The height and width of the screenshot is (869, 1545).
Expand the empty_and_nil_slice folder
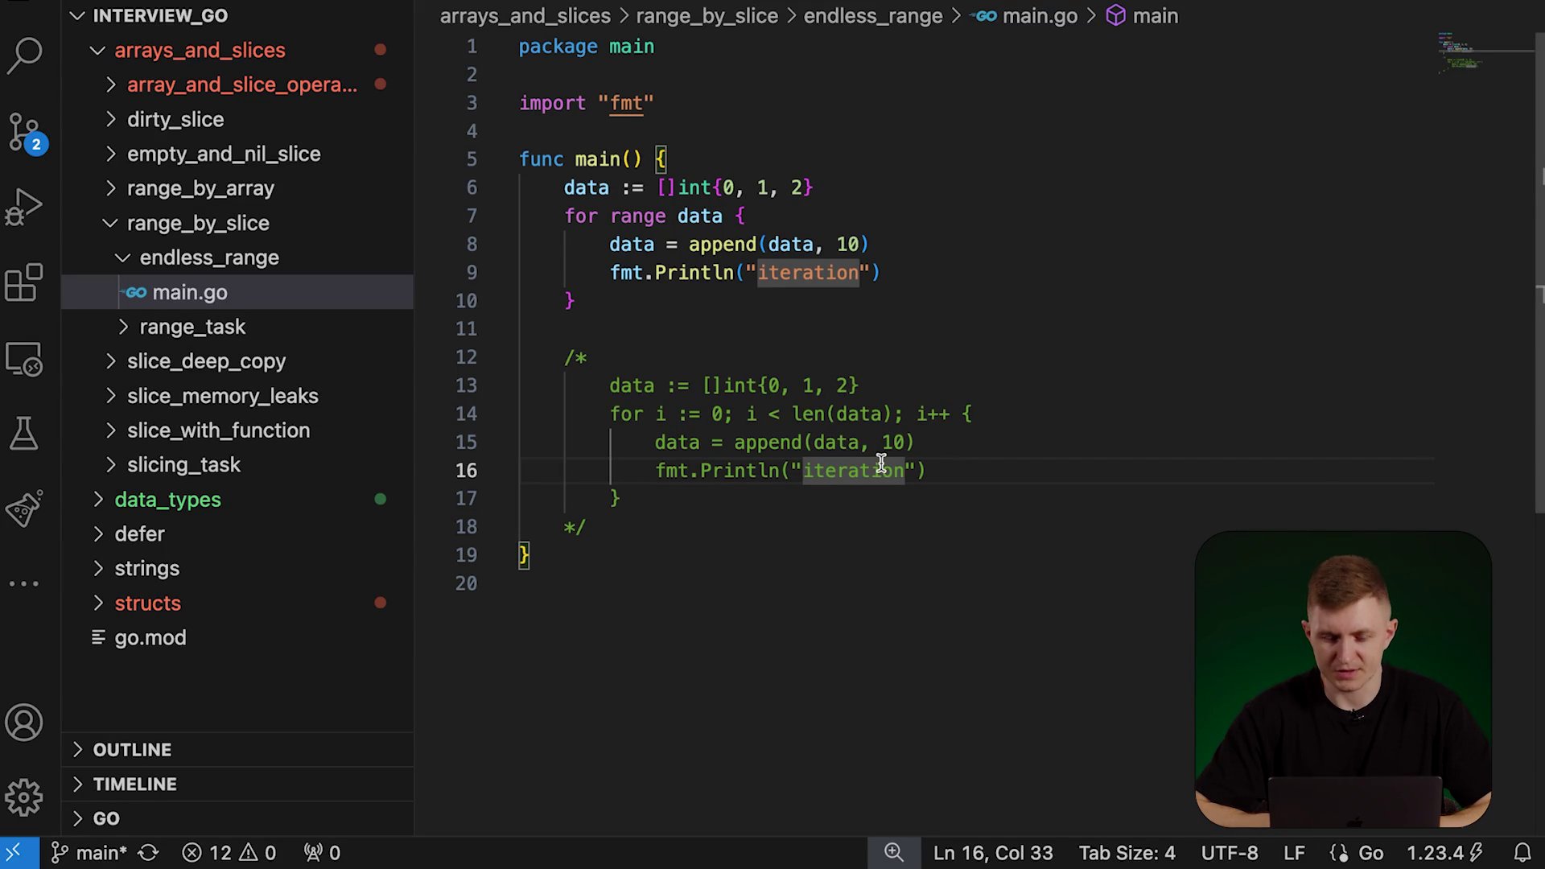tap(111, 154)
